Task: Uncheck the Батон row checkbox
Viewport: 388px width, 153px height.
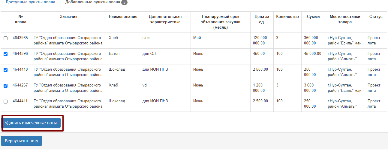Action: tap(5, 54)
